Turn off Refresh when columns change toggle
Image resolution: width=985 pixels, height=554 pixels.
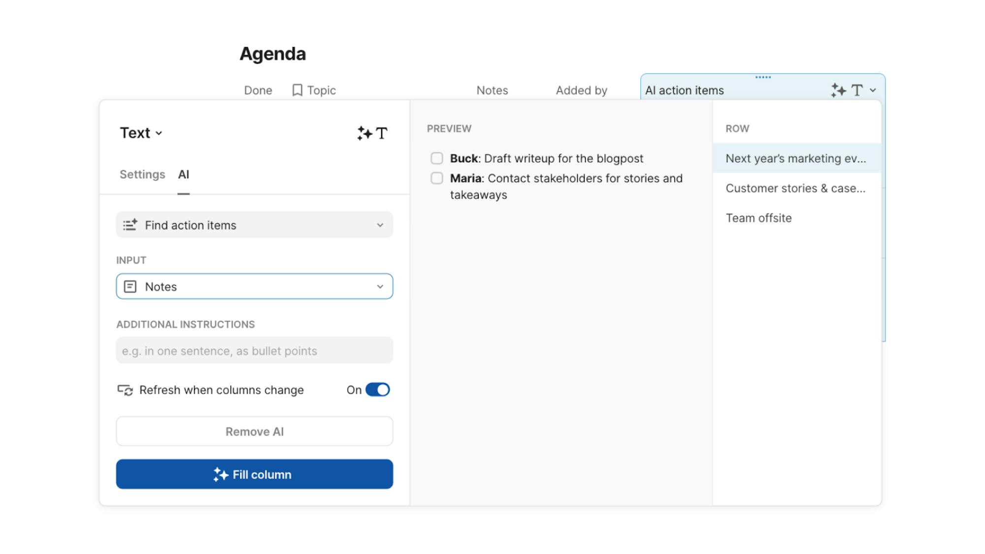tap(378, 390)
